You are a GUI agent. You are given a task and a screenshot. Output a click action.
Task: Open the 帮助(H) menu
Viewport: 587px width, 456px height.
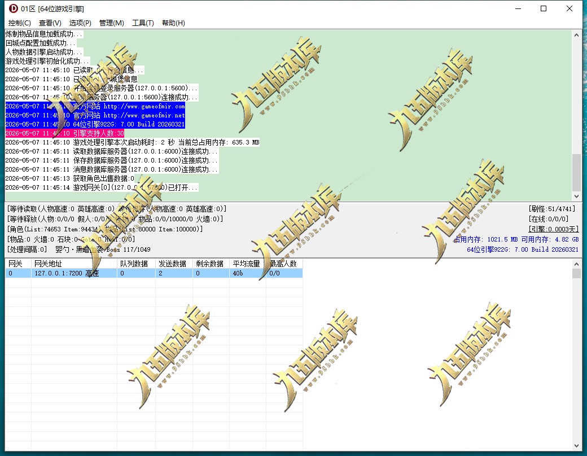(173, 23)
